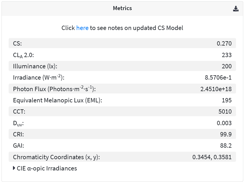Select the Illuminance value 200
This screenshot has height=184, width=245.
pos(227,66)
